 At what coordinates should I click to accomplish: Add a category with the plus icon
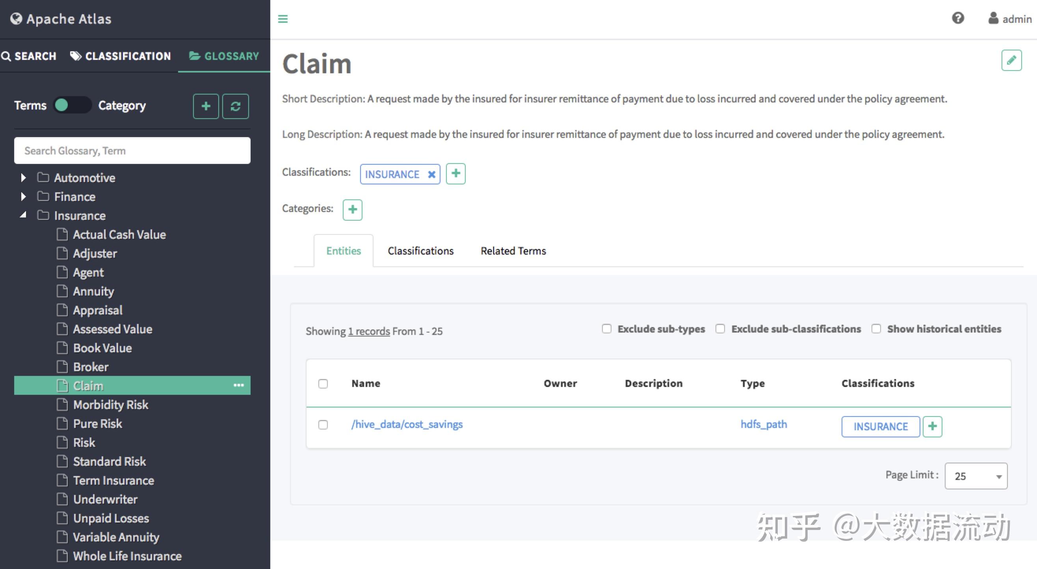point(352,209)
